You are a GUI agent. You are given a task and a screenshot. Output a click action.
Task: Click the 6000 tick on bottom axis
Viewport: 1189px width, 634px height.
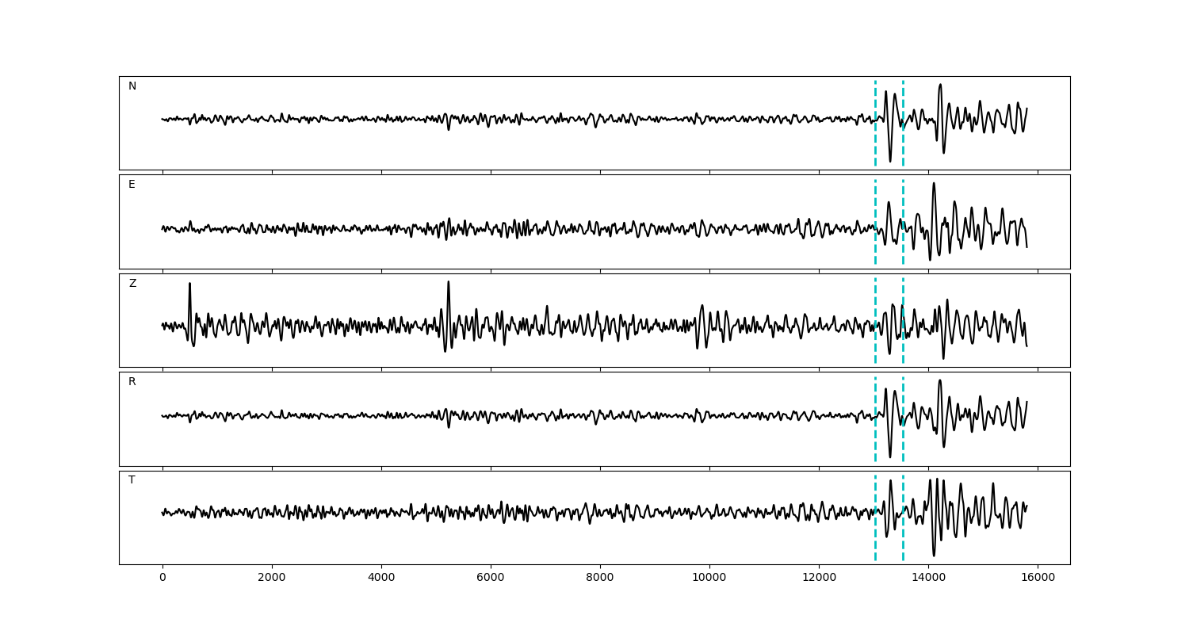(x=491, y=579)
